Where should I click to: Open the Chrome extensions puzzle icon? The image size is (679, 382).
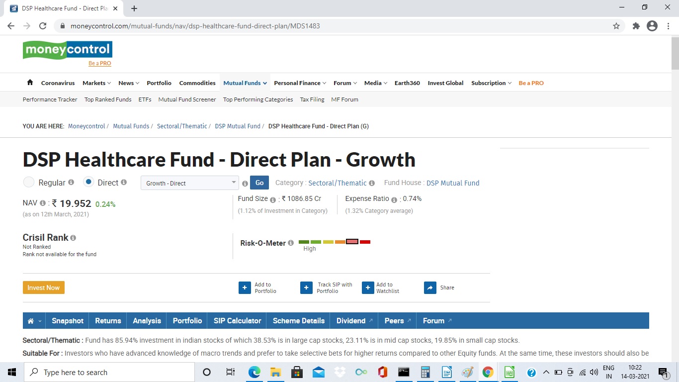(x=636, y=26)
